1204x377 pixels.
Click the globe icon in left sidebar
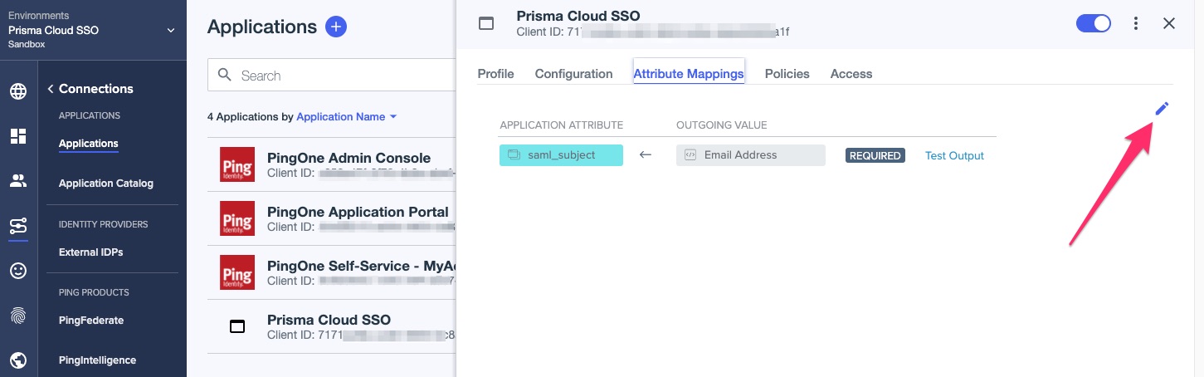pyautogui.click(x=18, y=91)
